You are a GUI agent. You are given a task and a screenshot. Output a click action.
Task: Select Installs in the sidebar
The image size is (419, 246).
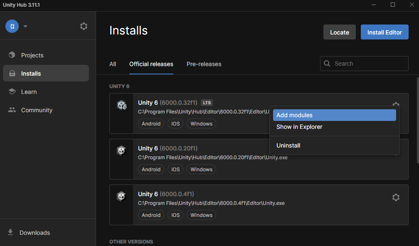(46, 73)
